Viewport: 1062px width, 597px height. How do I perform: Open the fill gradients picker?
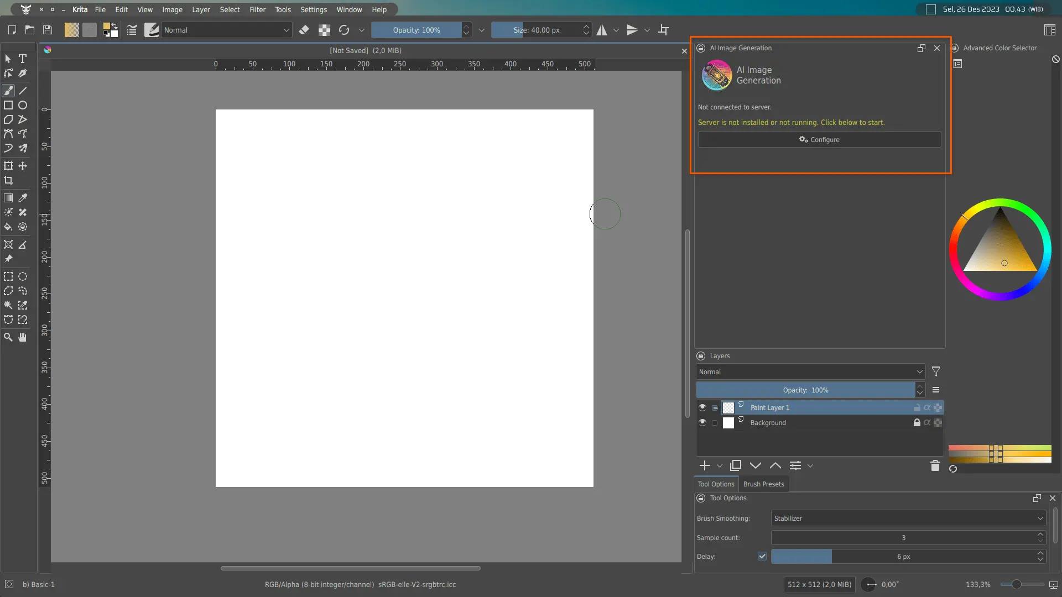[72, 30]
